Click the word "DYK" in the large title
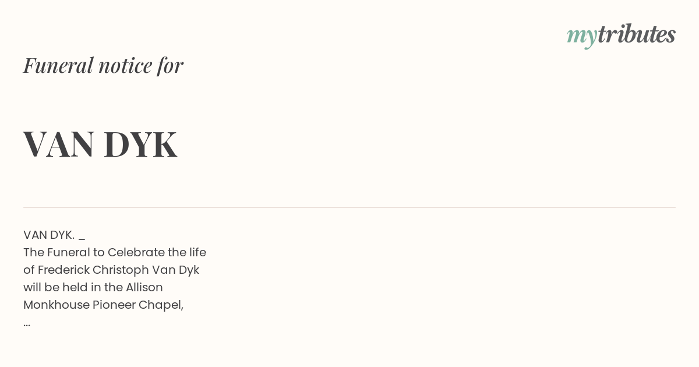This screenshot has width=699, height=367. [x=140, y=144]
